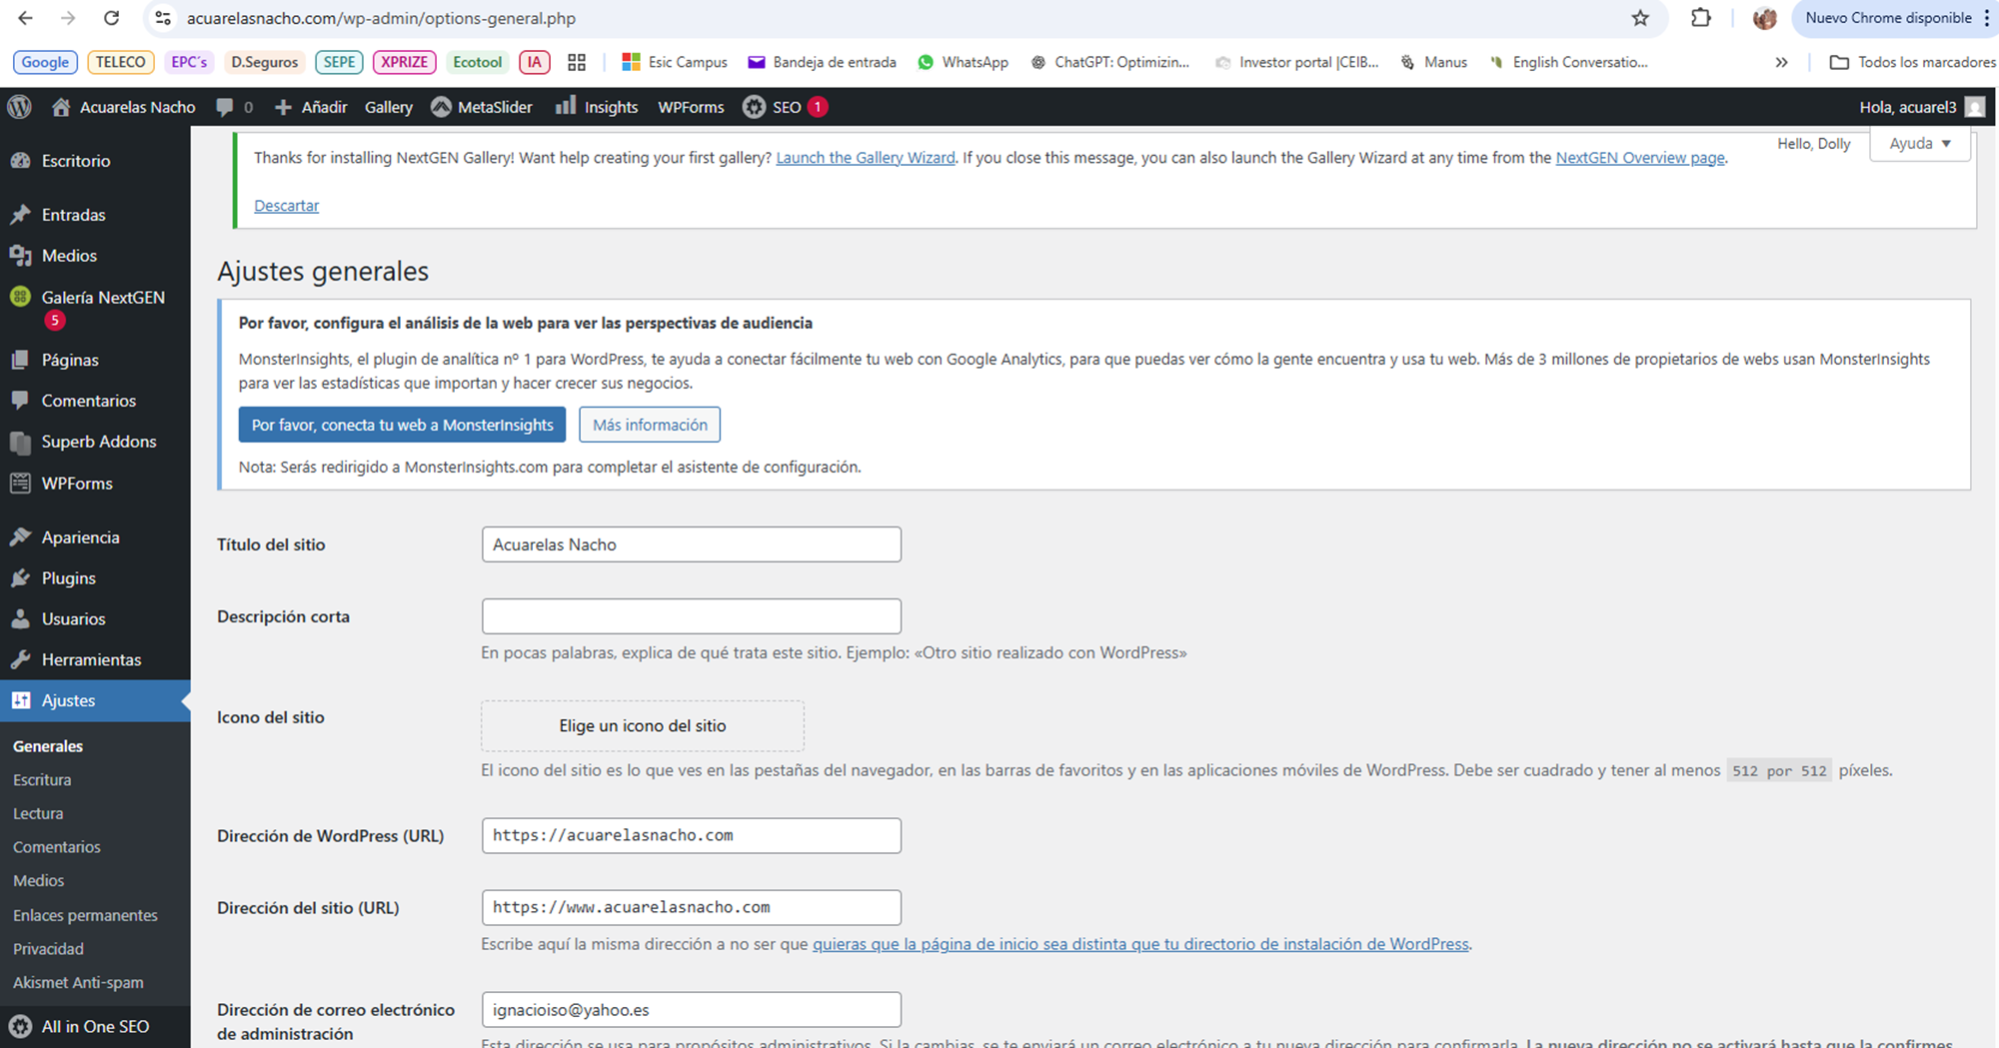Open the TELECO bookmark
The height and width of the screenshot is (1048, 1999).
[x=121, y=62]
